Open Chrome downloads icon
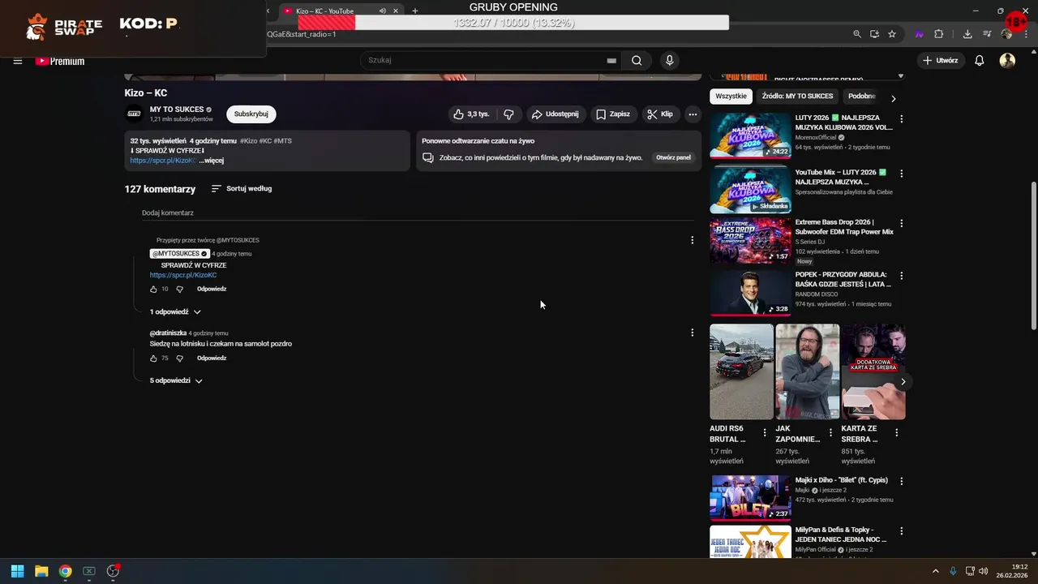The image size is (1038, 584). point(967,34)
